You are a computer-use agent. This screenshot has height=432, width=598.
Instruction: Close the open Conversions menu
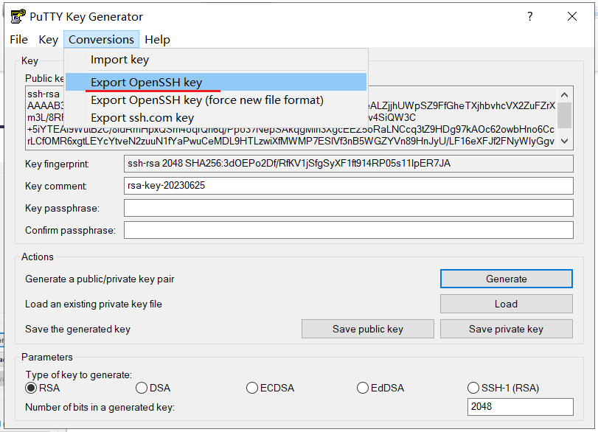(101, 40)
